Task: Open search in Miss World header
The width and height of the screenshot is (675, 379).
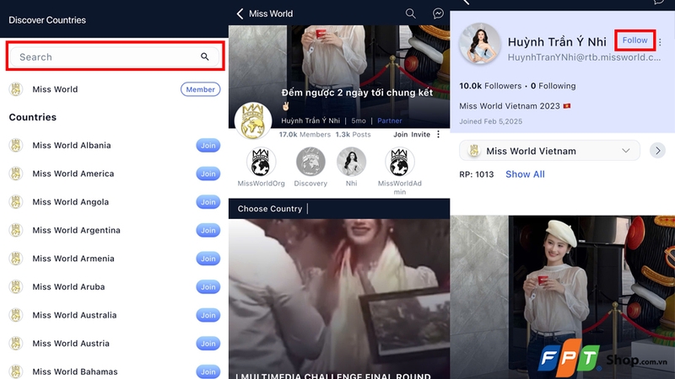Action: coord(411,13)
